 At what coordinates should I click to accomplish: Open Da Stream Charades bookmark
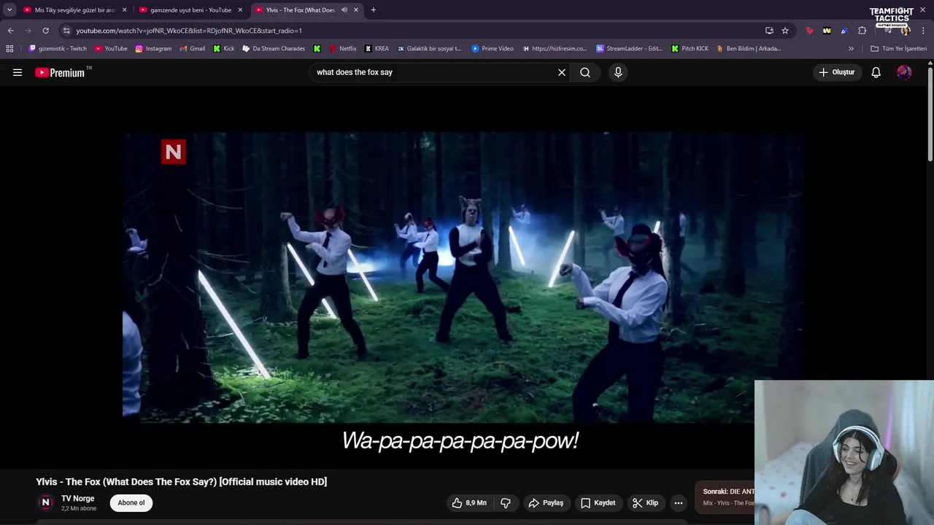[274, 49]
